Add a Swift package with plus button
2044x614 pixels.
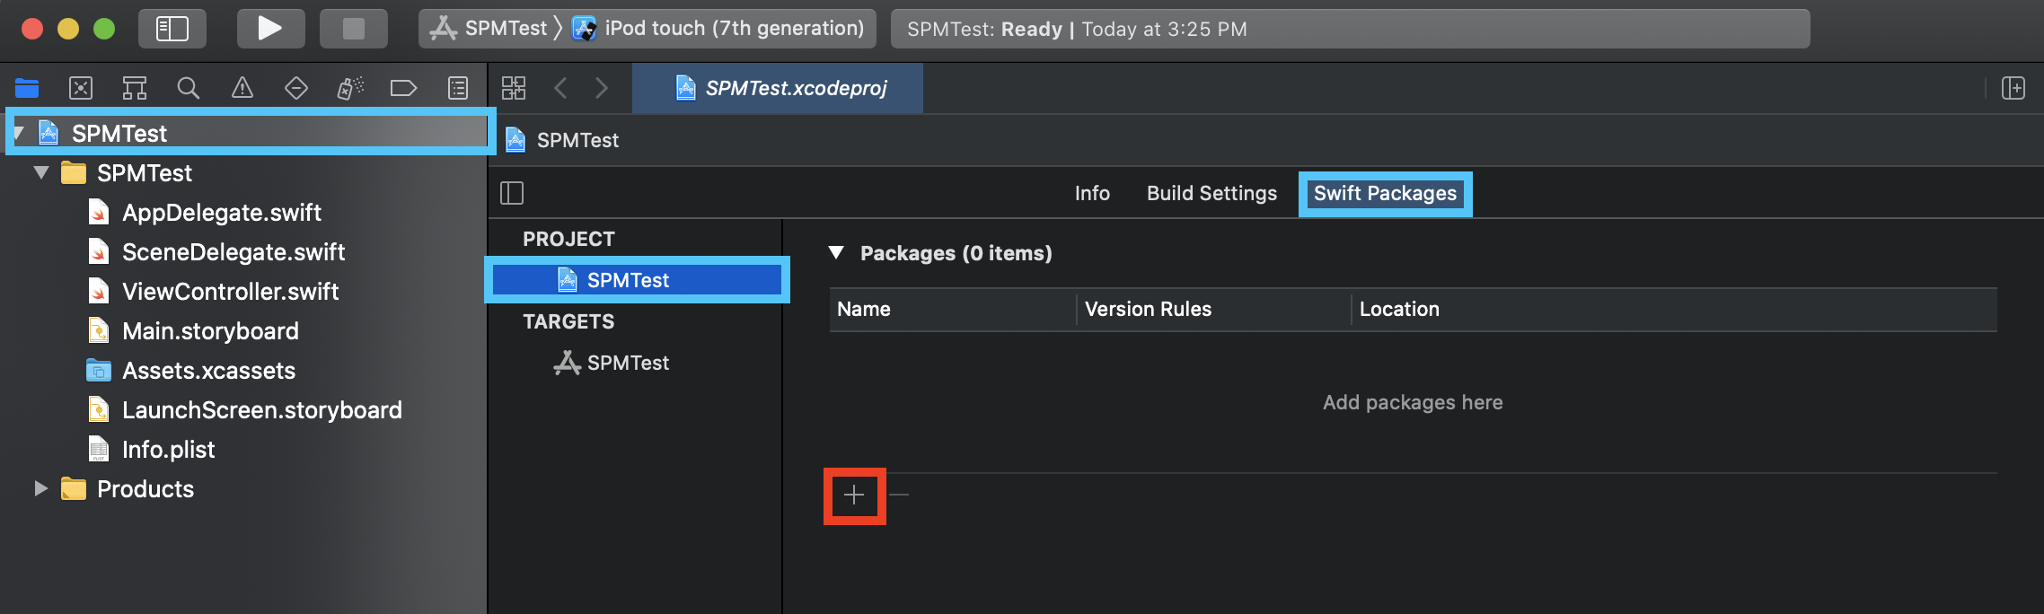(854, 495)
